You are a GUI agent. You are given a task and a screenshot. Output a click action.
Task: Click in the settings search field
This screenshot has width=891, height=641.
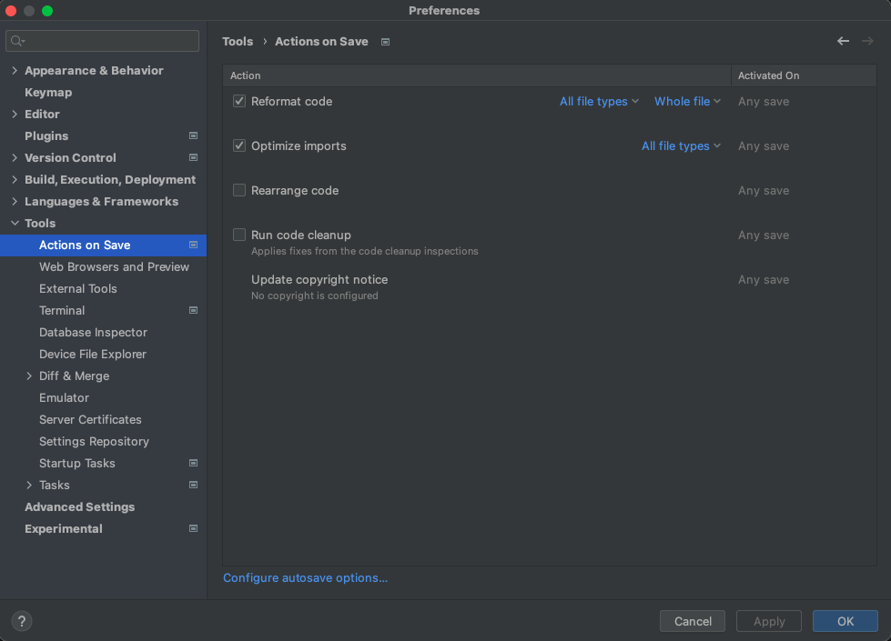(x=102, y=41)
